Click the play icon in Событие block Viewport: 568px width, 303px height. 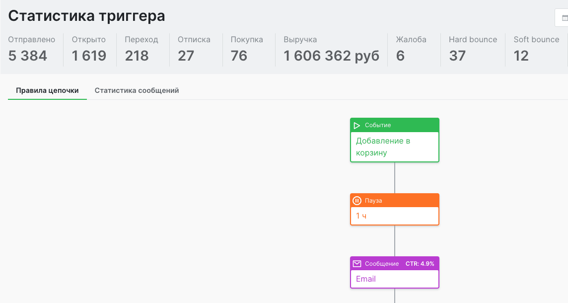pos(357,125)
